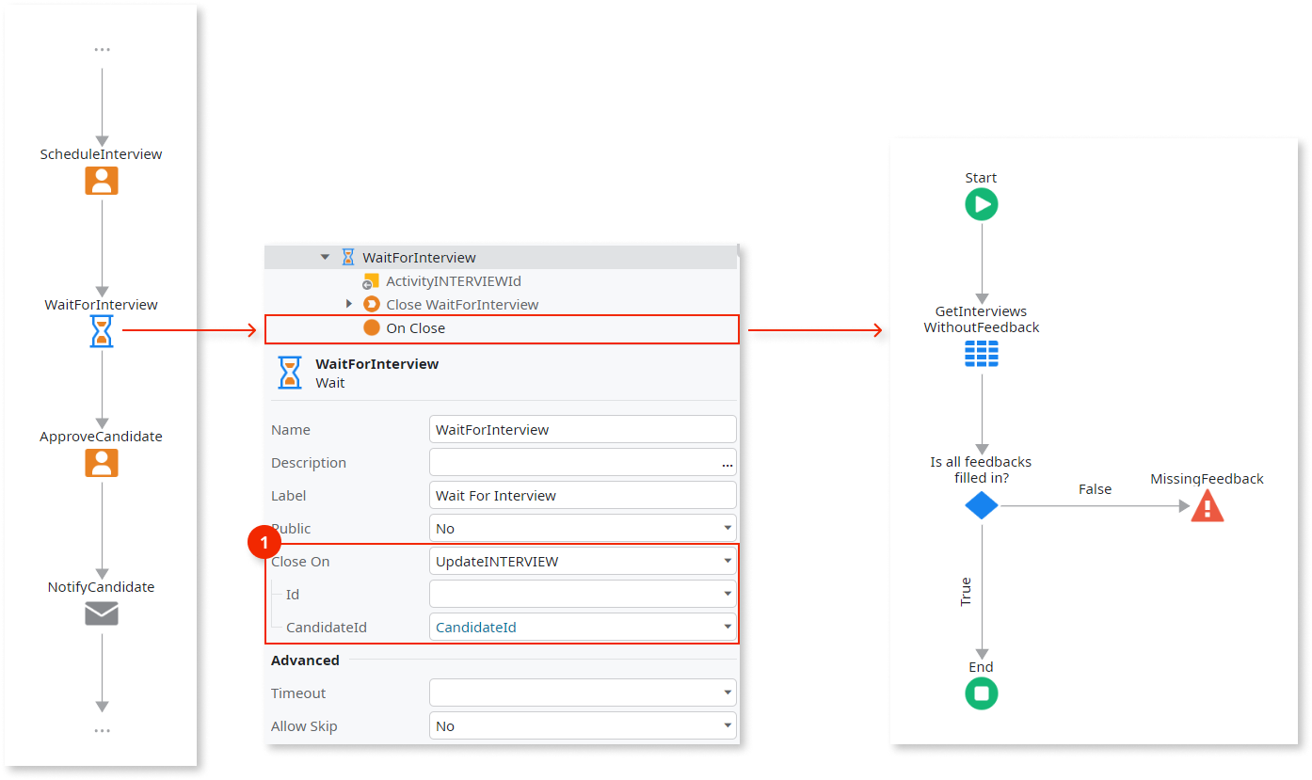Viewport: 1312px width, 780px height.
Task: Select the blue decision diamond for feedback check
Action: click(x=981, y=505)
